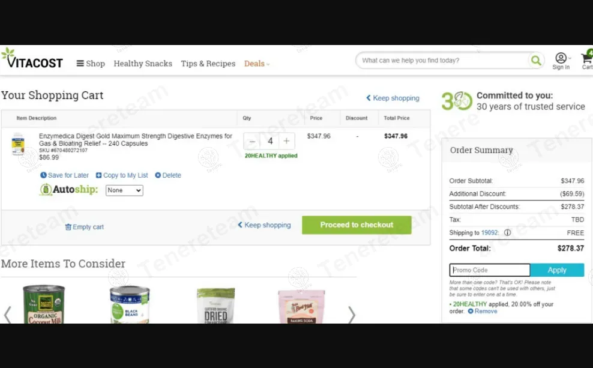Apply the promo code button
Image resolution: width=593 pixels, height=368 pixels.
point(557,270)
